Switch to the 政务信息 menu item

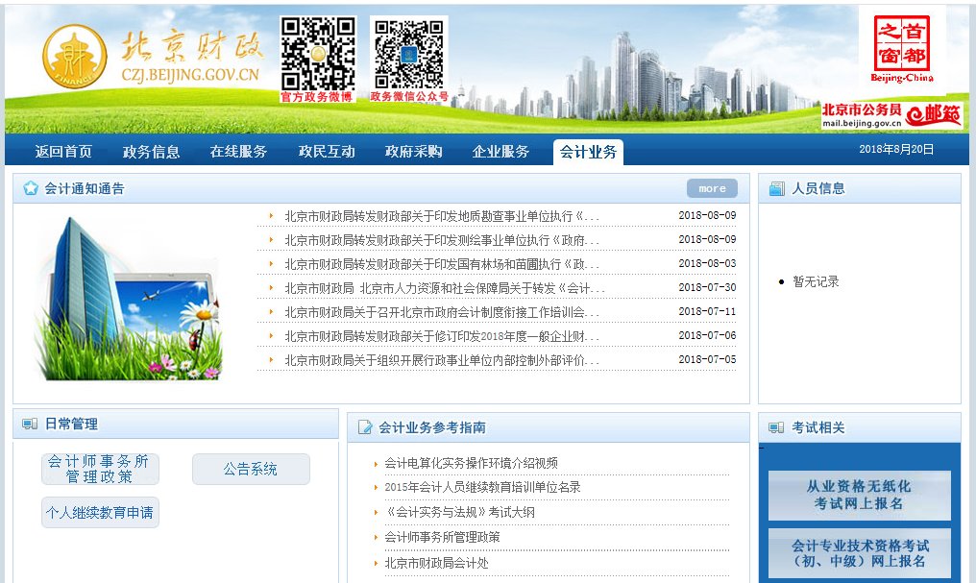153,151
